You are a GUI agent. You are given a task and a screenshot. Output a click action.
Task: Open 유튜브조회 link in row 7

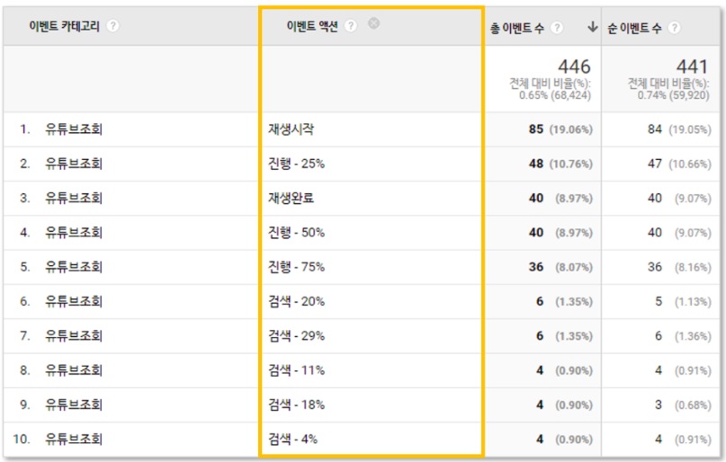coord(74,336)
